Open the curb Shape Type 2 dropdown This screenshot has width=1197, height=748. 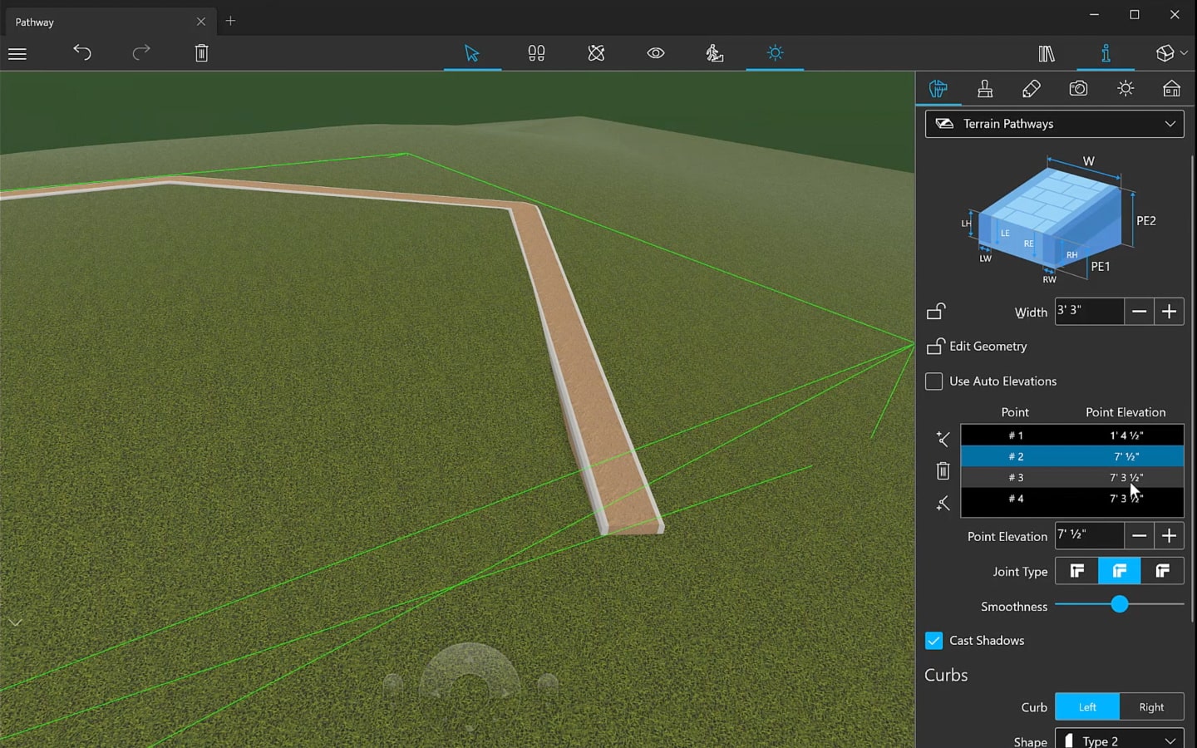[x=1119, y=739]
